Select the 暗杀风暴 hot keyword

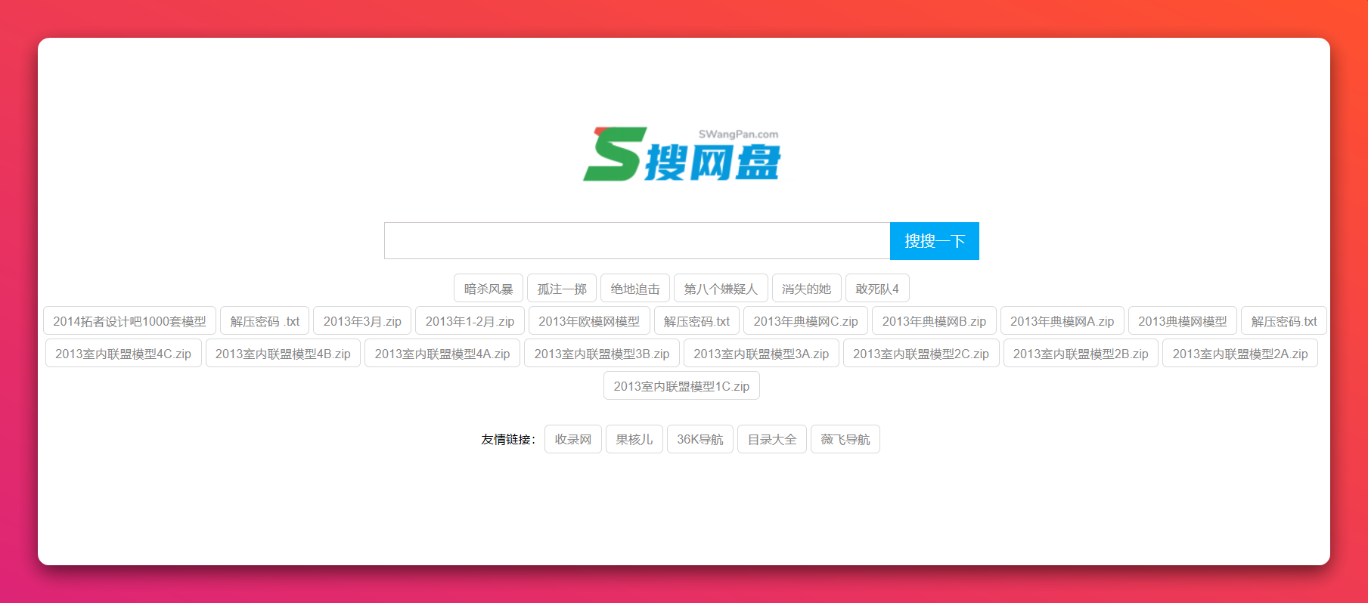pyautogui.click(x=489, y=289)
